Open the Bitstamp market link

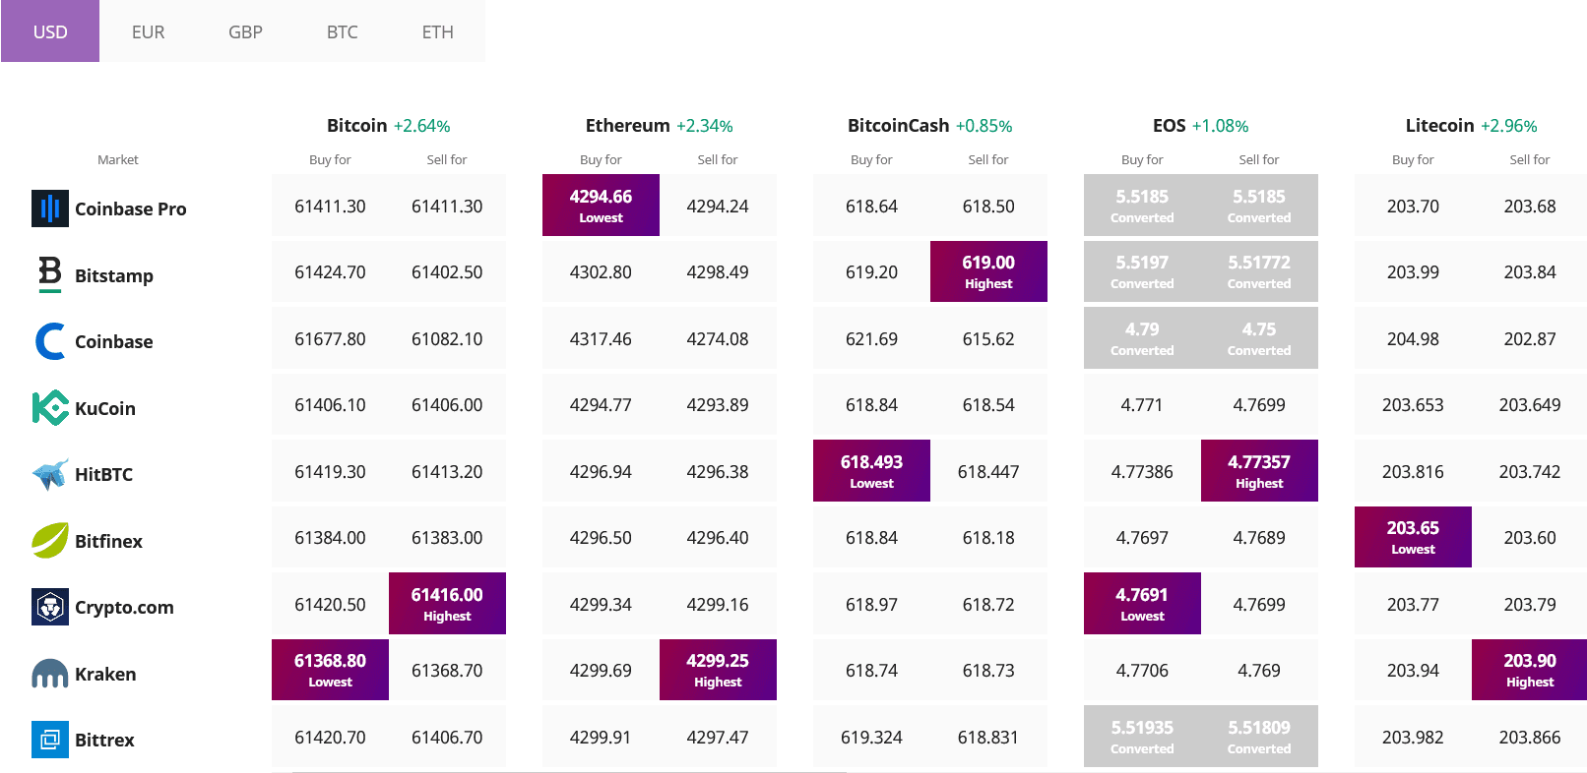(114, 275)
